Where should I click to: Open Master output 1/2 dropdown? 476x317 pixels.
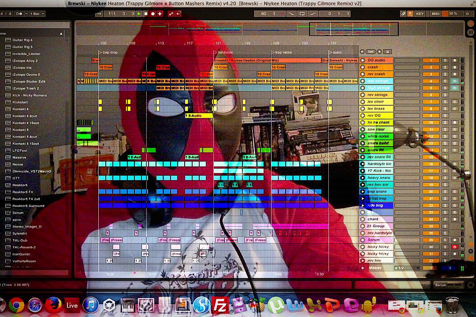407,268
